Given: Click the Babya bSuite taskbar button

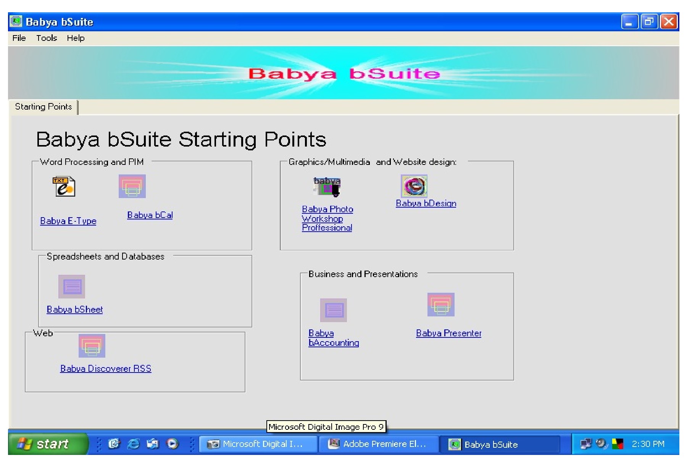Looking at the screenshot, I should coord(500,445).
